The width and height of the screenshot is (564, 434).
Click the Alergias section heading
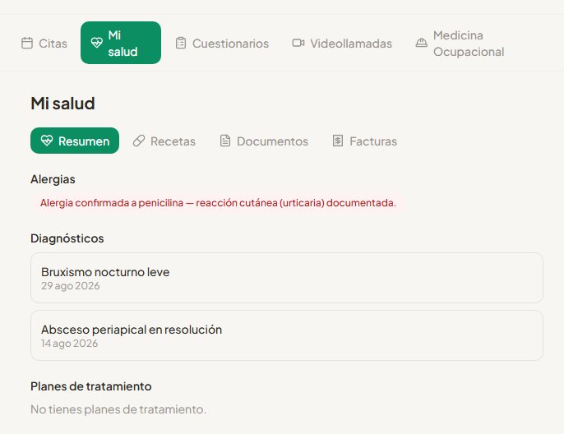coord(53,179)
